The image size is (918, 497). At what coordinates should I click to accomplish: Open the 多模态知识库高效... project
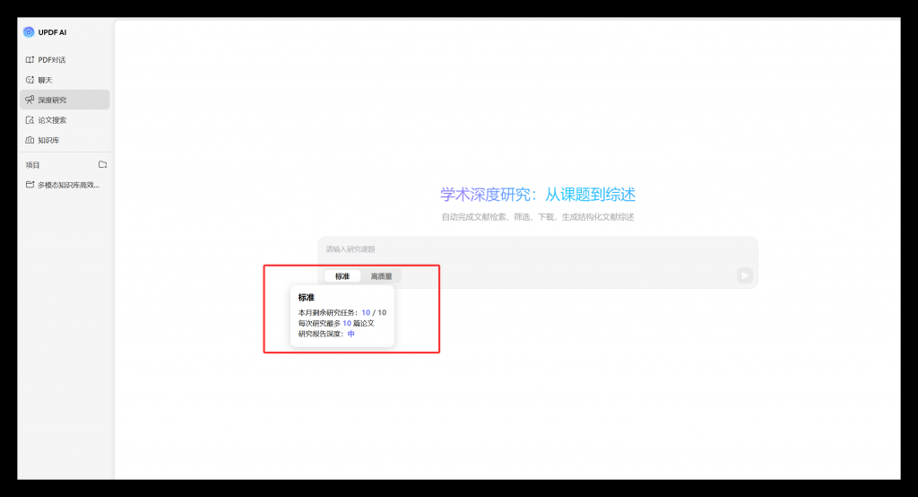[x=68, y=185]
